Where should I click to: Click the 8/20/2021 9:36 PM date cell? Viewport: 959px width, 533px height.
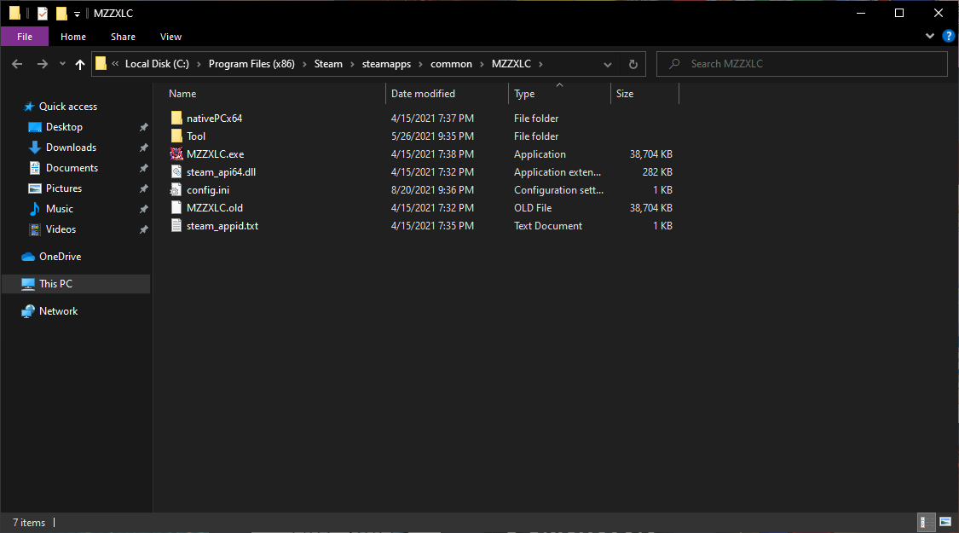[432, 189]
